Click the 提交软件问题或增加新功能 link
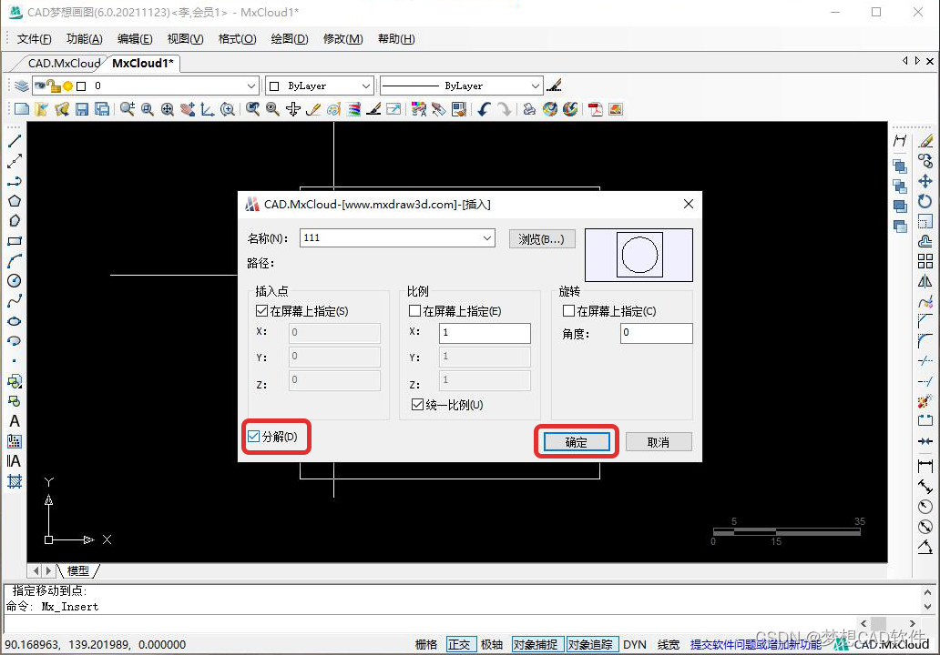This screenshot has width=940, height=655. (756, 644)
